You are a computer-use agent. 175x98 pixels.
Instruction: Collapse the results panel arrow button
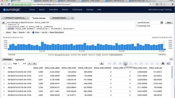coord(171,59)
